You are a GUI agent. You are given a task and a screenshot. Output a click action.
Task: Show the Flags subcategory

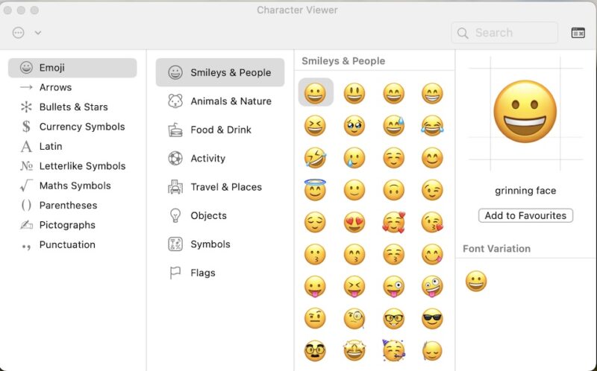pos(202,273)
